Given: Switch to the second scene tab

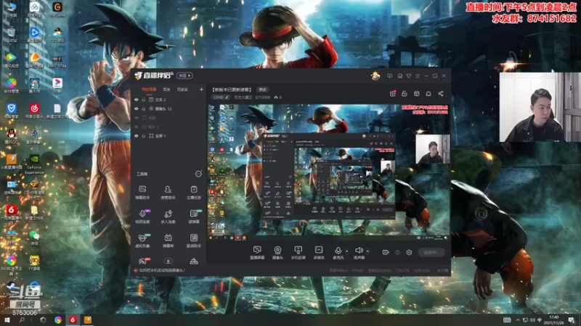Looking at the screenshot, I should [x=167, y=89].
